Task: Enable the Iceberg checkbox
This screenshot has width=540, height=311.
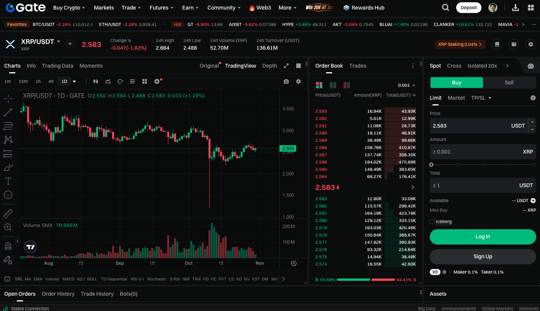Action: pyautogui.click(x=432, y=222)
